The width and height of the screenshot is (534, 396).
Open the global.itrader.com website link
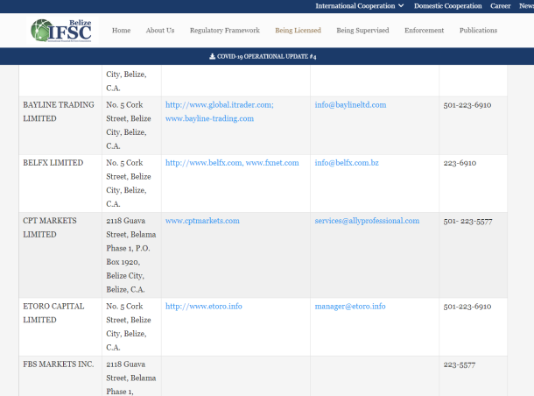click(x=220, y=105)
